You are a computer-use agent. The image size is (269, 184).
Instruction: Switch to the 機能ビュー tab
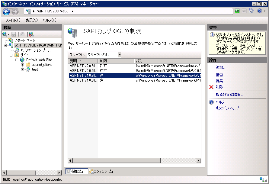click(x=77, y=171)
